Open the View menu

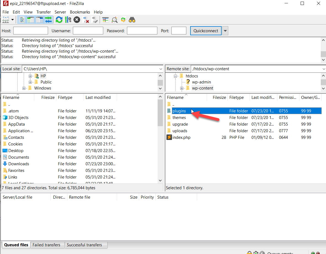tap(28, 12)
